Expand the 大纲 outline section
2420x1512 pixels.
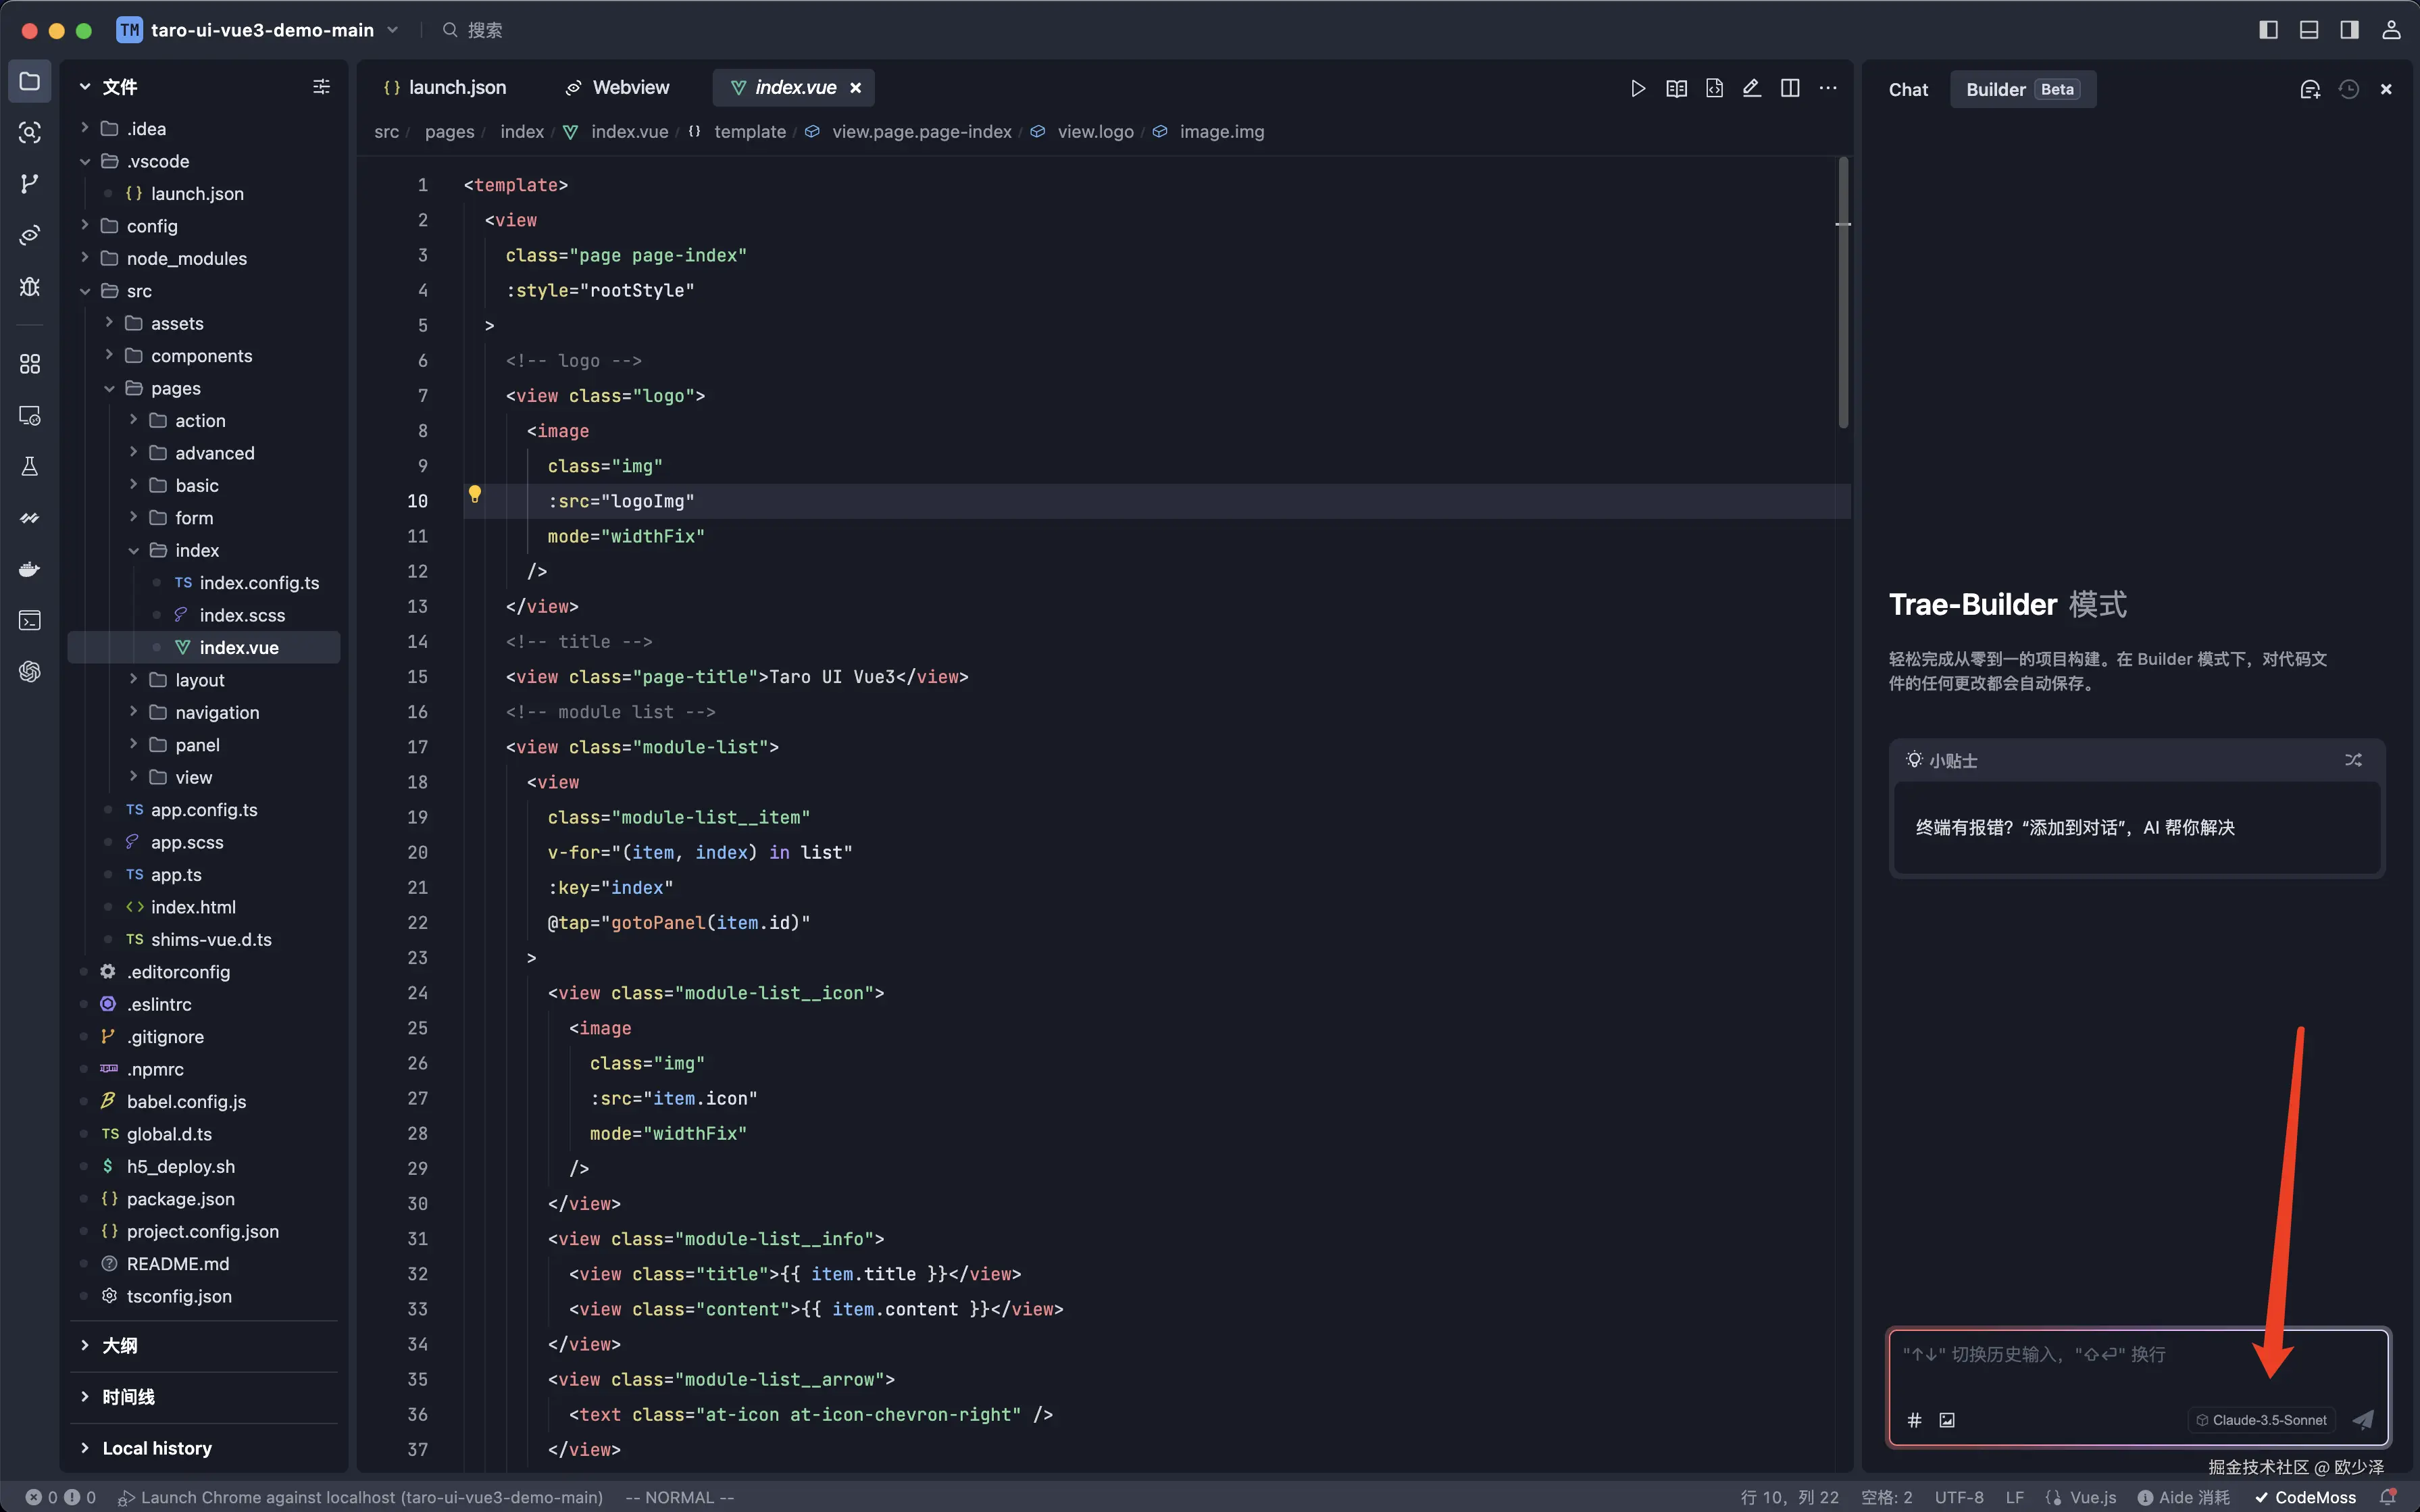[x=120, y=1346]
